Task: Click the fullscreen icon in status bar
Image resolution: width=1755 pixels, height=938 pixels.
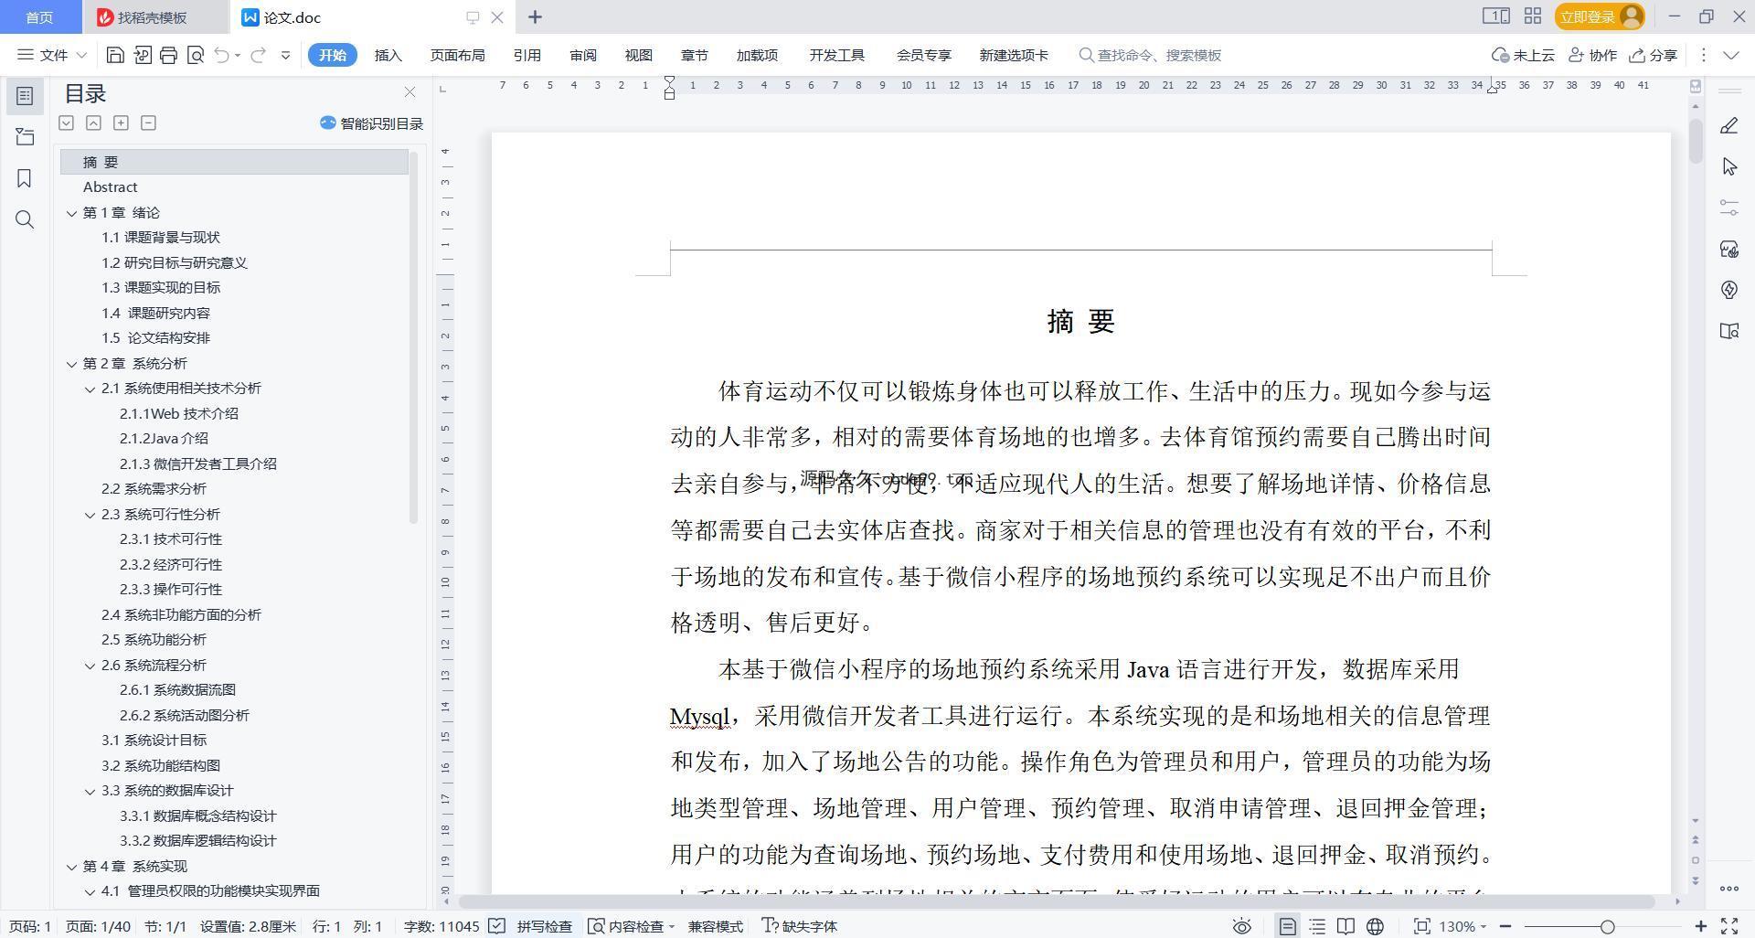Action: coord(1729,926)
